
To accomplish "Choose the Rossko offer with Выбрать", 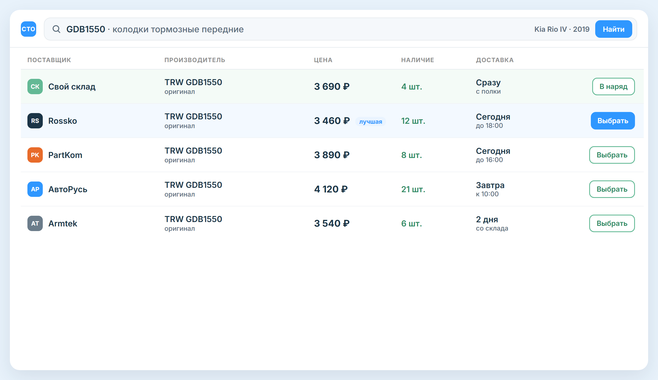I will [613, 121].
